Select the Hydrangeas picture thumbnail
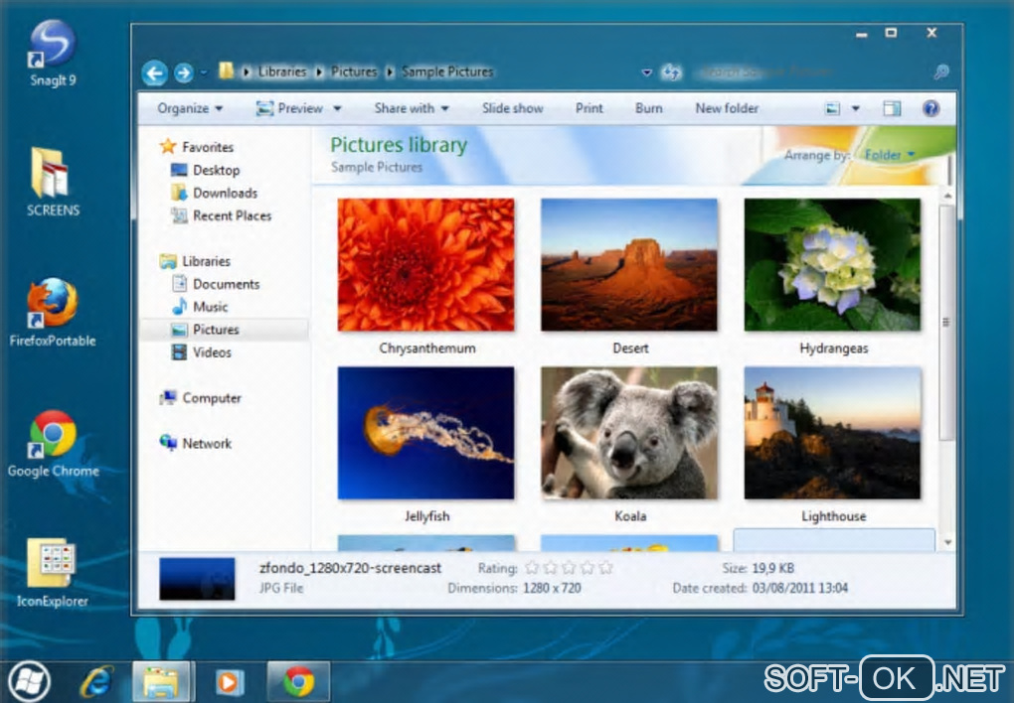 coord(832,265)
